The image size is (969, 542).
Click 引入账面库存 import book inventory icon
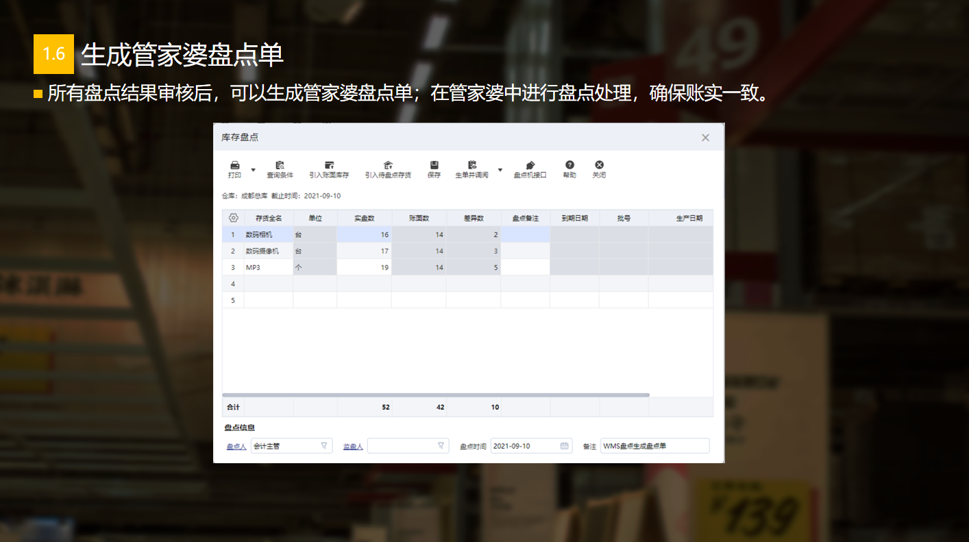(329, 166)
